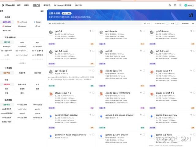Click the gemini-3.1-pro-preview Gemini star icon

pos(101,136)
